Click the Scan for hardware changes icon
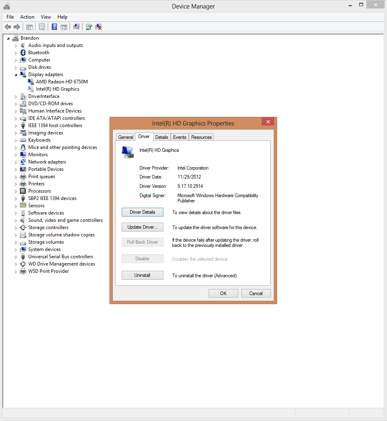 click(x=76, y=27)
